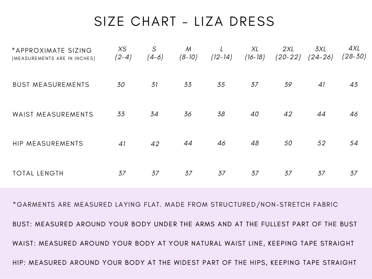Click the Total Length row label
Viewport: 372px width, 279px height.
pos(38,173)
